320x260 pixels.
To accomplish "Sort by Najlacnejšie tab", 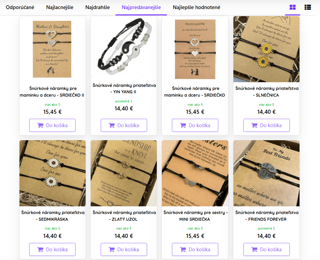I will tap(60, 7).
